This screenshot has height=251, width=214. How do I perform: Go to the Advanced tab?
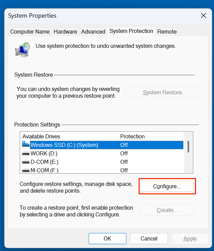pyautogui.click(x=93, y=32)
